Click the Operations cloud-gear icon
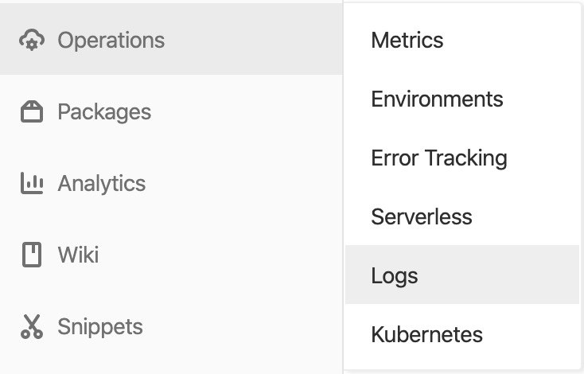 (32, 40)
